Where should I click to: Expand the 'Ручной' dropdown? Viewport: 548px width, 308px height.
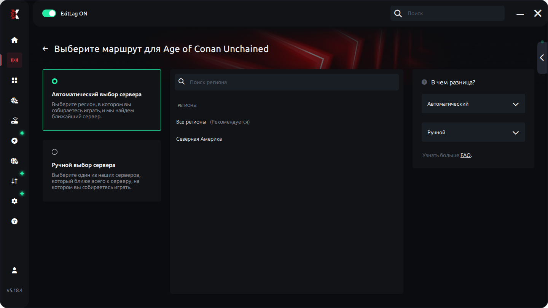click(x=473, y=132)
